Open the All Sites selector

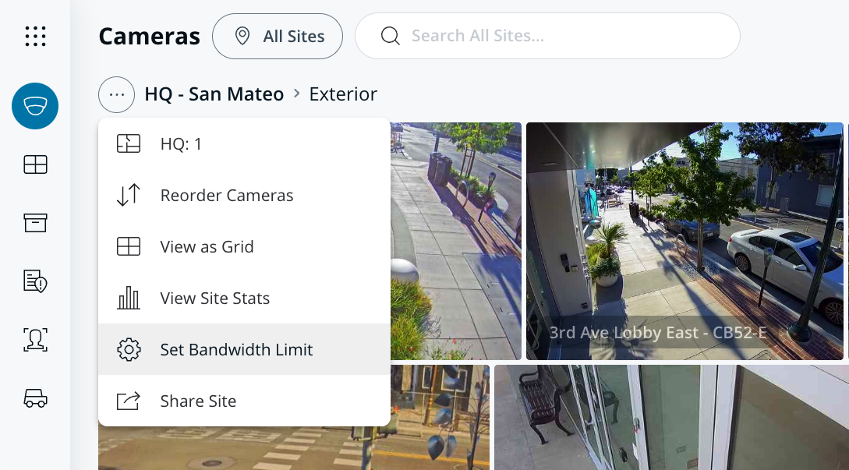(x=278, y=37)
